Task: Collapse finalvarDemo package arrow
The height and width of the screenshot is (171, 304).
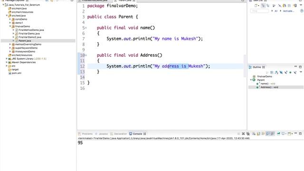Action: pyautogui.click(x=10, y=26)
